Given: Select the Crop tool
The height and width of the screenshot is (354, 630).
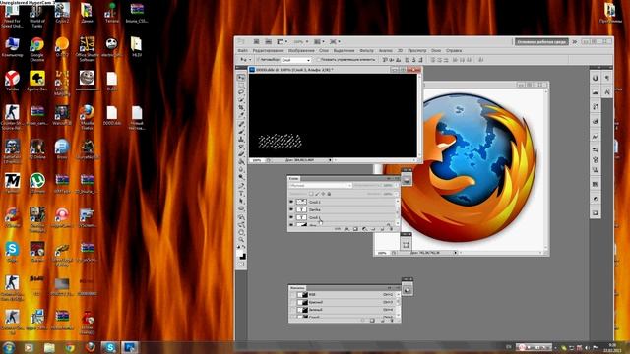Looking at the screenshot, I should 241,106.
